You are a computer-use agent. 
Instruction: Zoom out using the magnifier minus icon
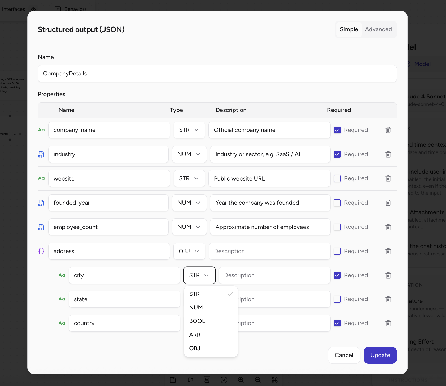[x=258, y=380]
